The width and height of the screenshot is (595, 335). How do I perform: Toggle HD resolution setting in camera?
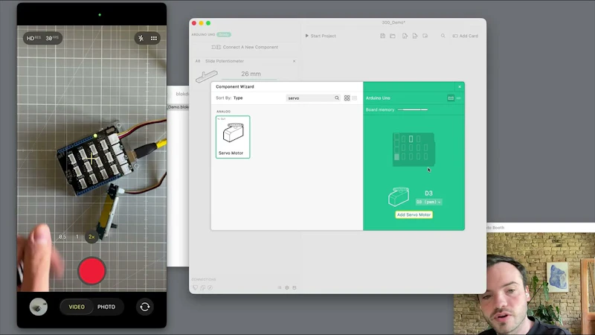(x=33, y=38)
